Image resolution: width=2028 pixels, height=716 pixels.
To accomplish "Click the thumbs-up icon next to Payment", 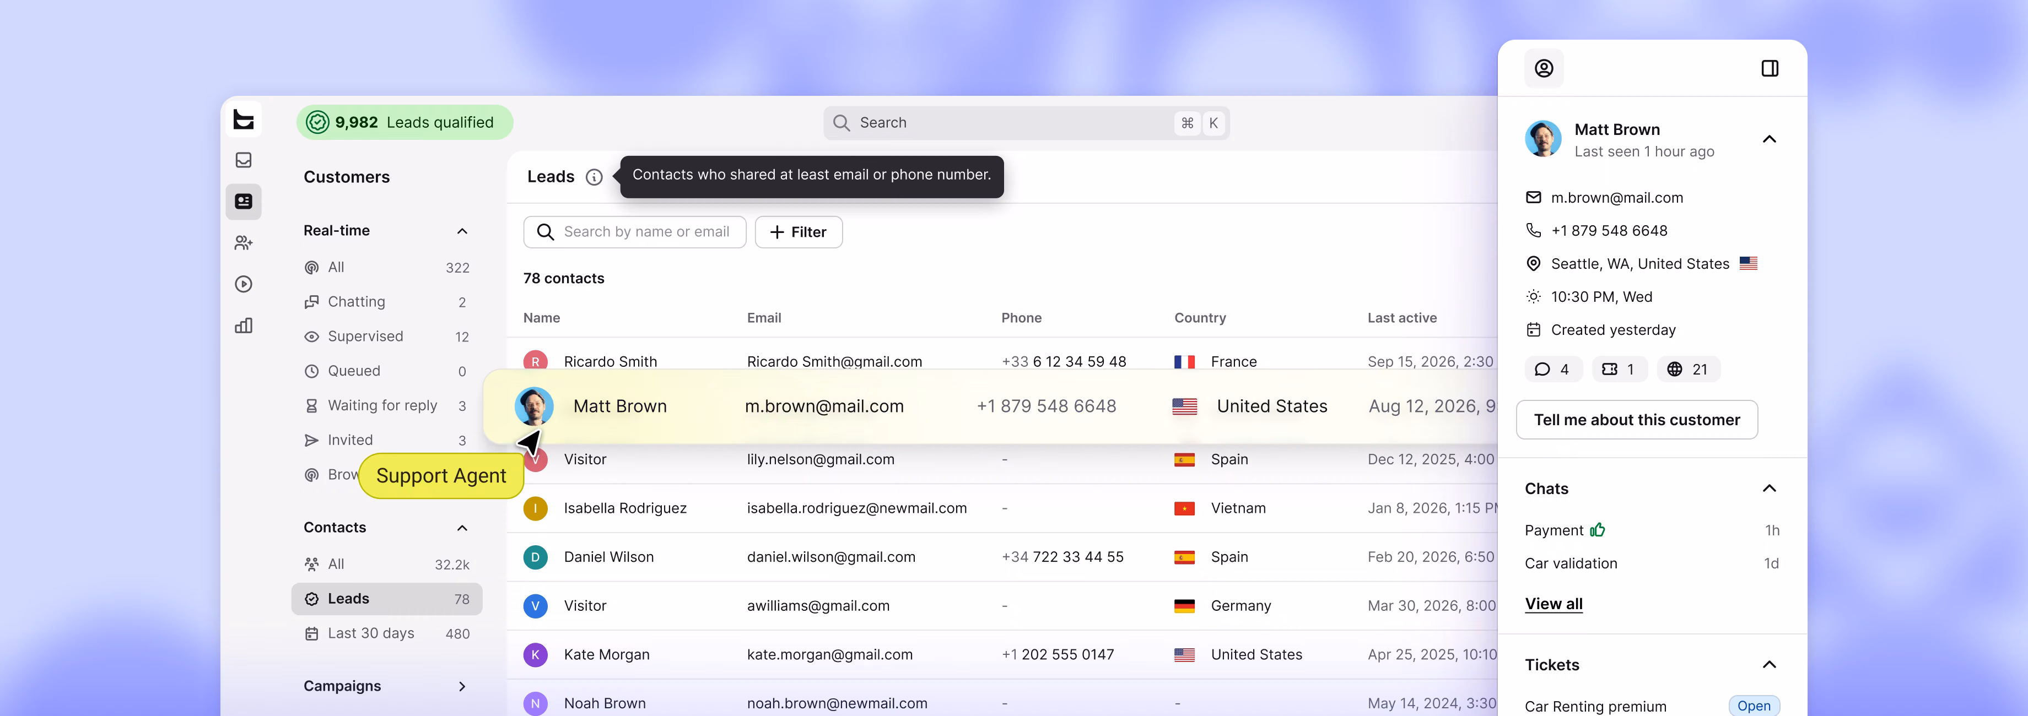I will 1598,529.
